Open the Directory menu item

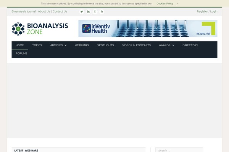click(190, 45)
